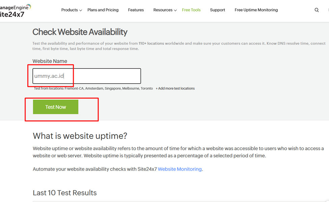Click the 'Last 10 Test Results' heading
329x202 pixels.
tap(65, 193)
